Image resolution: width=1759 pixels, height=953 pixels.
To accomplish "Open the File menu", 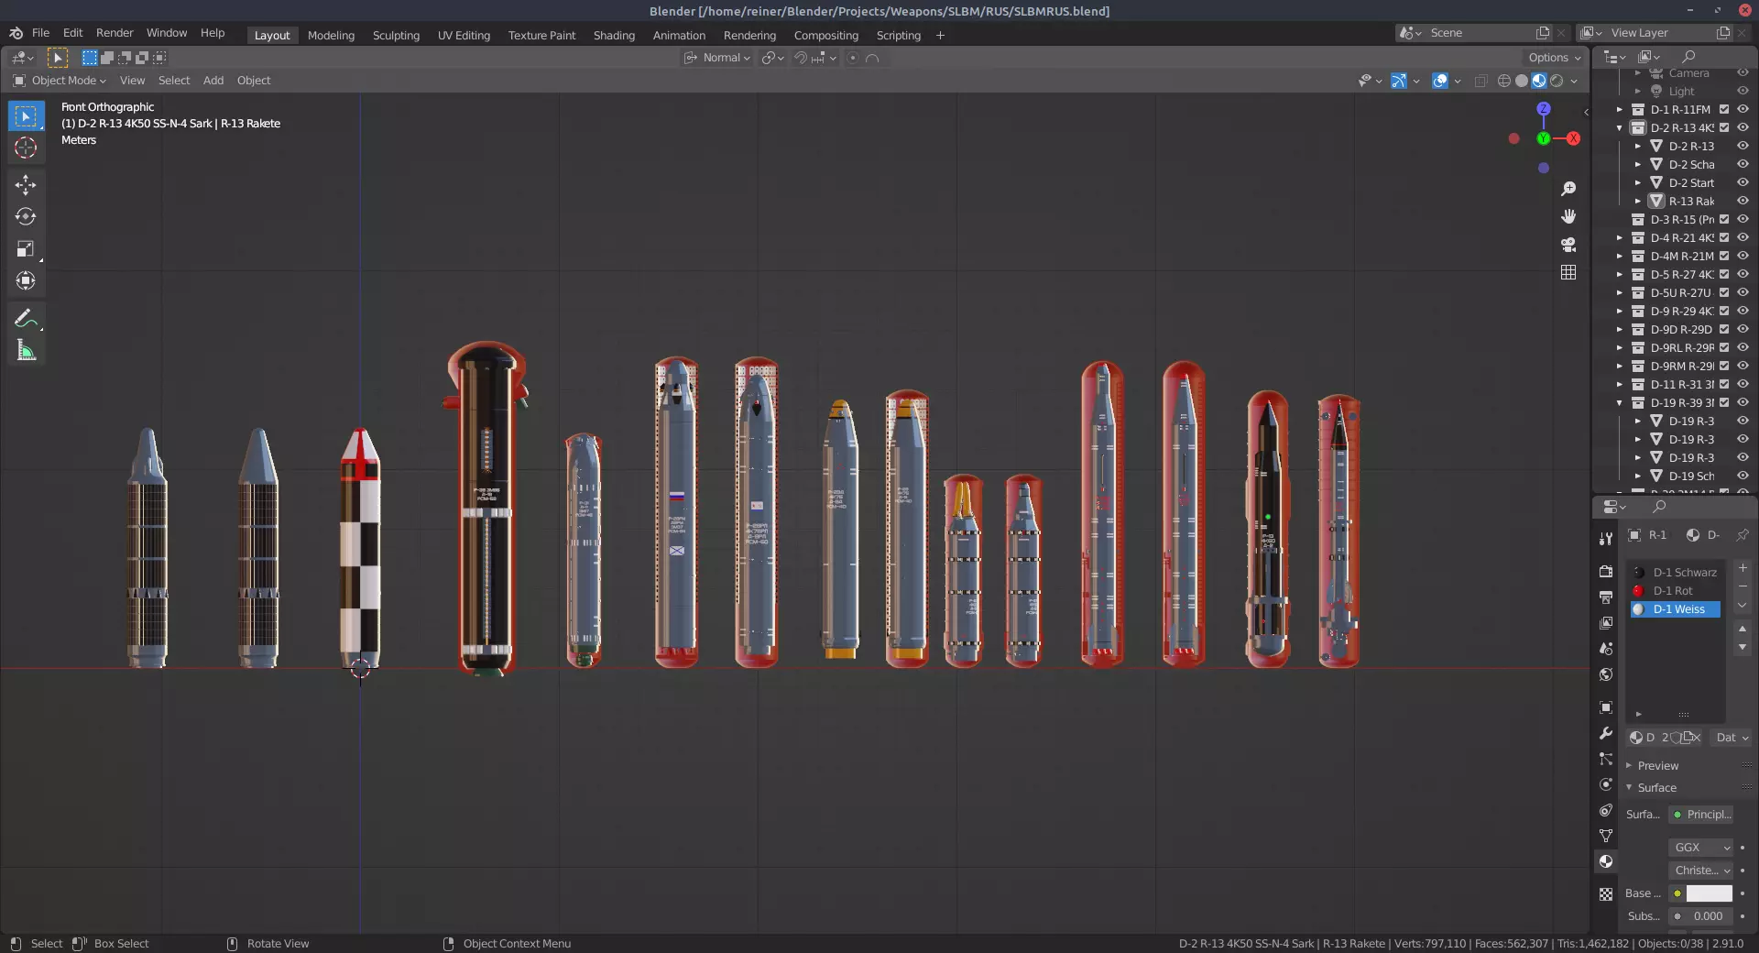I will pos(40,33).
